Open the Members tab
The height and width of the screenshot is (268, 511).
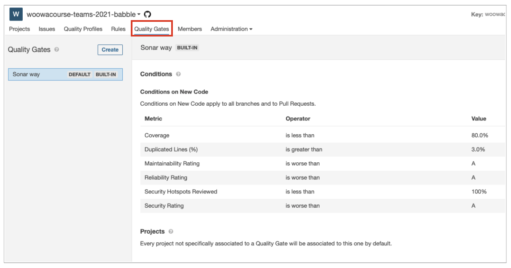[190, 29]
